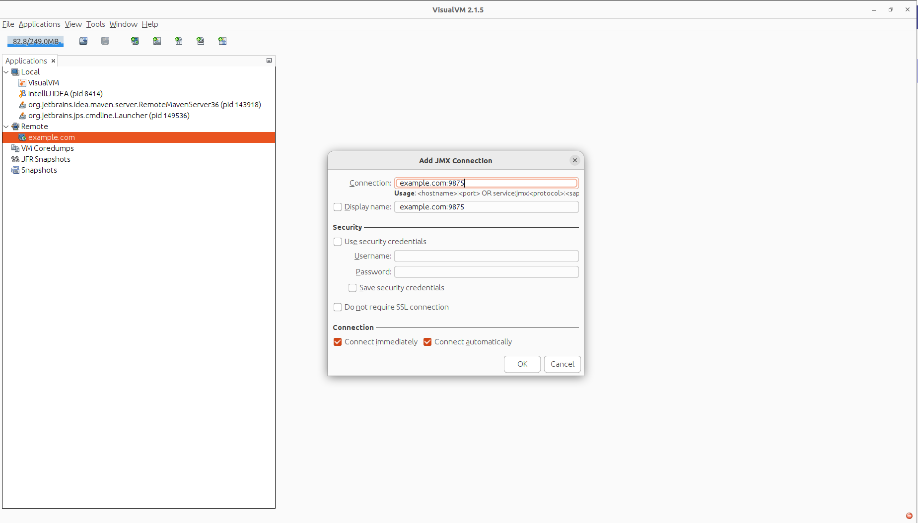Confirm the JMX connection with OK
The image size is (918, 523).
click(522, 364)
